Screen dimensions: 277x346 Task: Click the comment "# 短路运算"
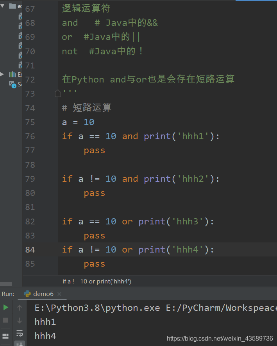(x=87, y=108)
